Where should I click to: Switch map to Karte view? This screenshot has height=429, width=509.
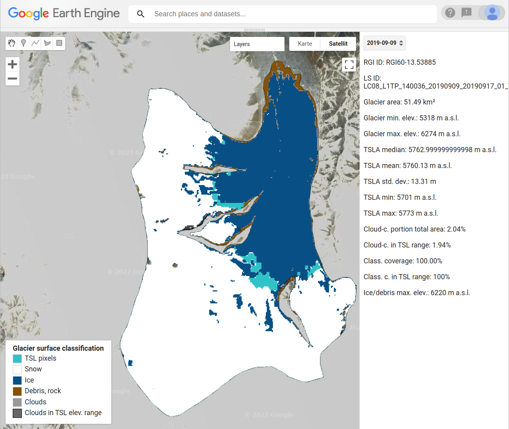tap(305, 44)
